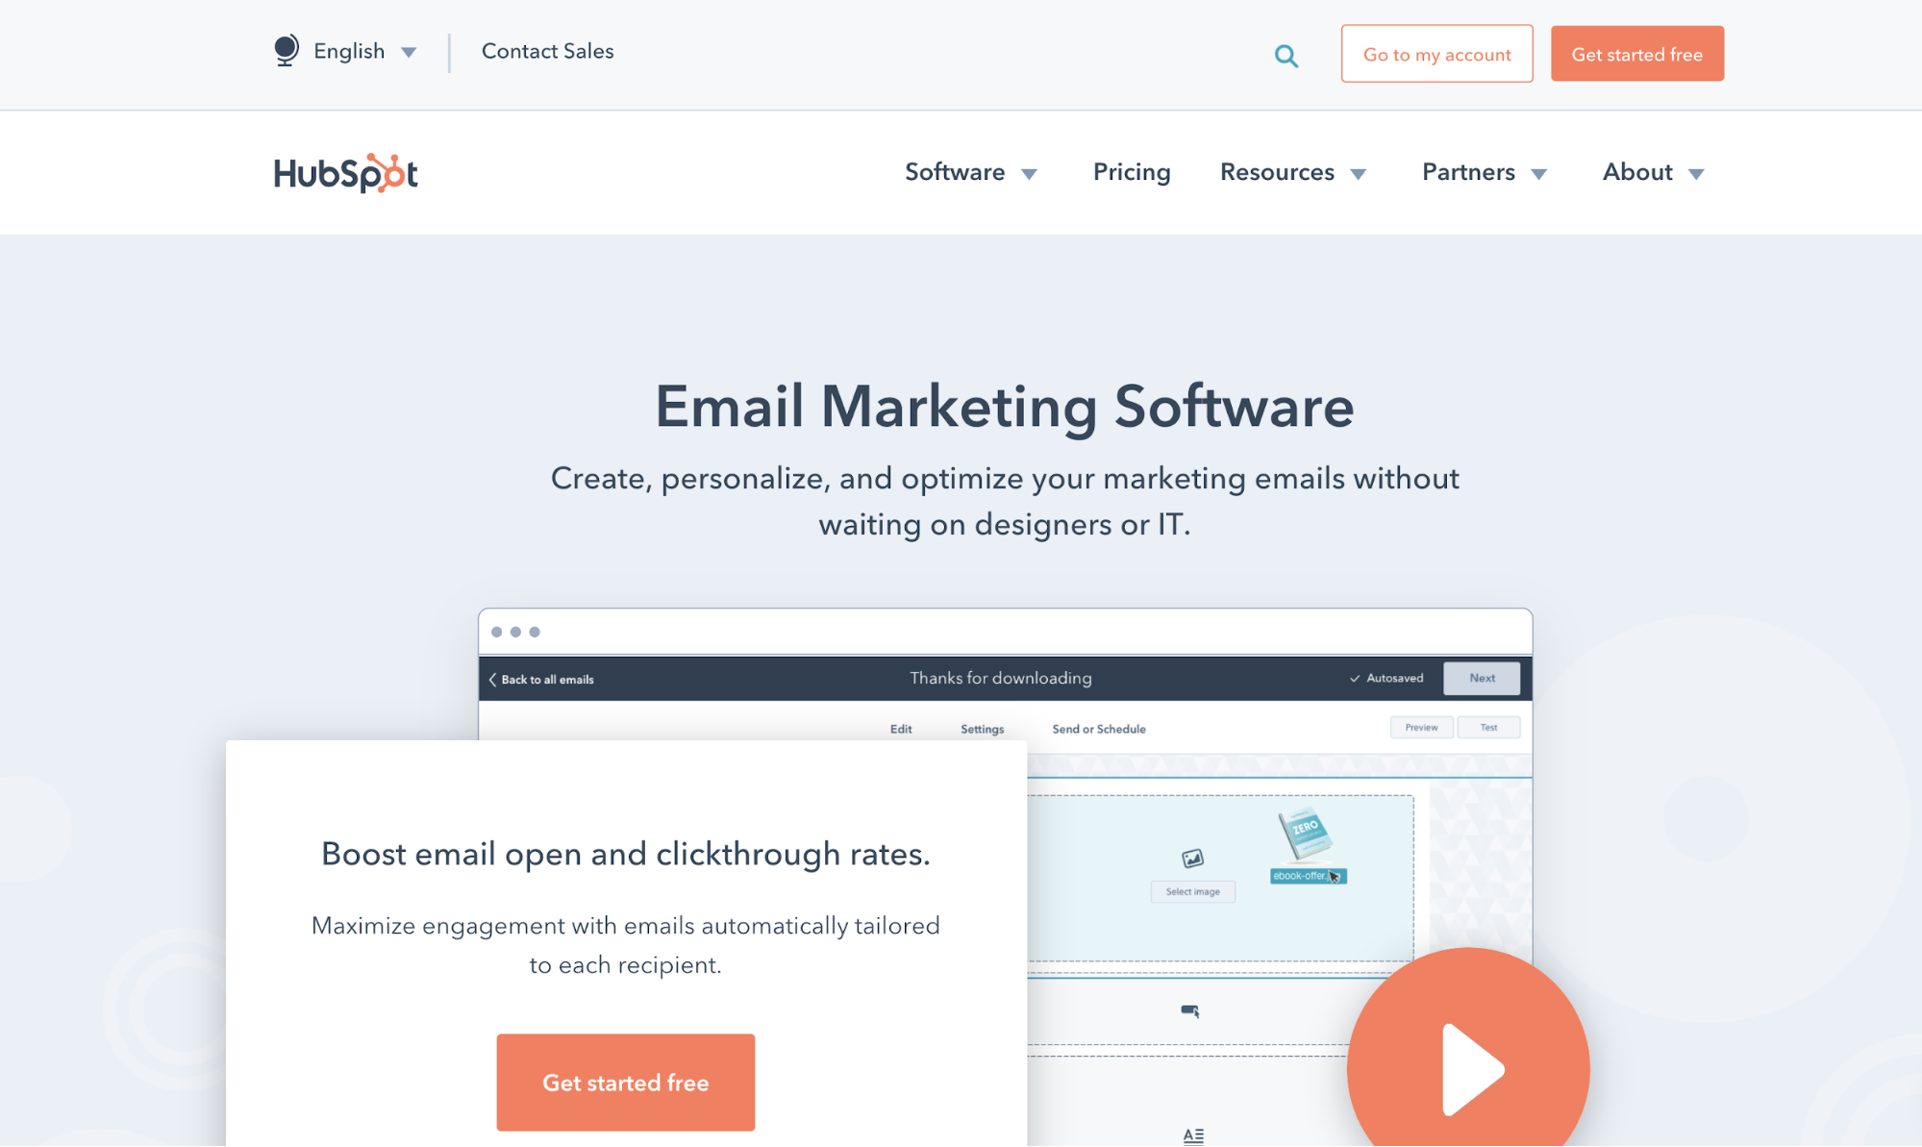Click the Go to my account button

click(1437, 53)
